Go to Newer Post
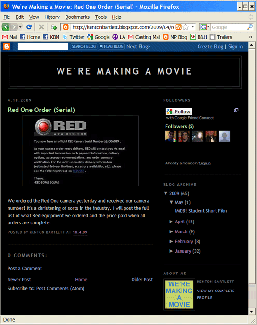257x325 pixels. 19,279
